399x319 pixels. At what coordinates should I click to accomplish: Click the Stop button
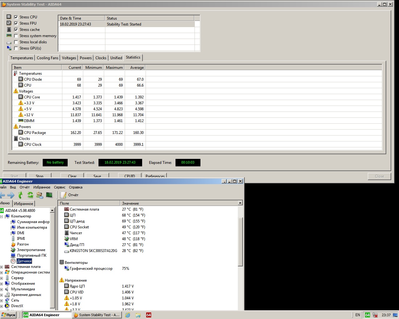coord(40,176)
